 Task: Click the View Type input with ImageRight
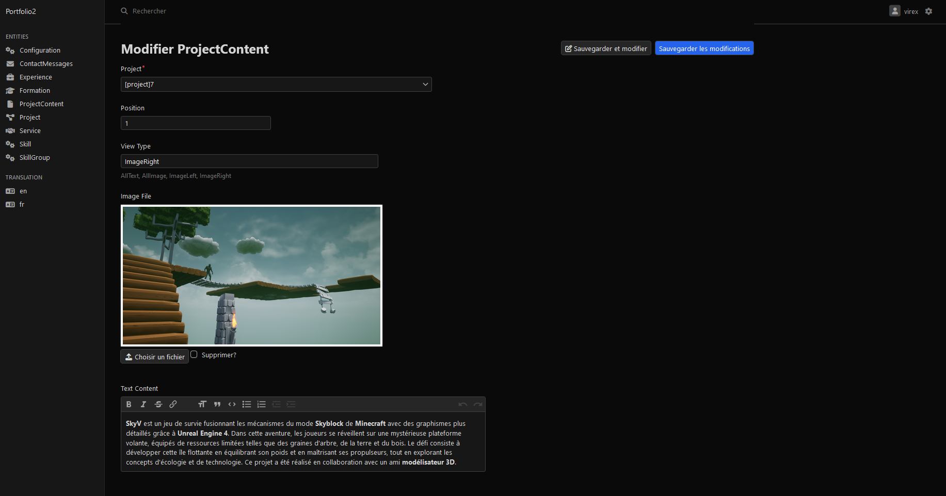point(249,161)
